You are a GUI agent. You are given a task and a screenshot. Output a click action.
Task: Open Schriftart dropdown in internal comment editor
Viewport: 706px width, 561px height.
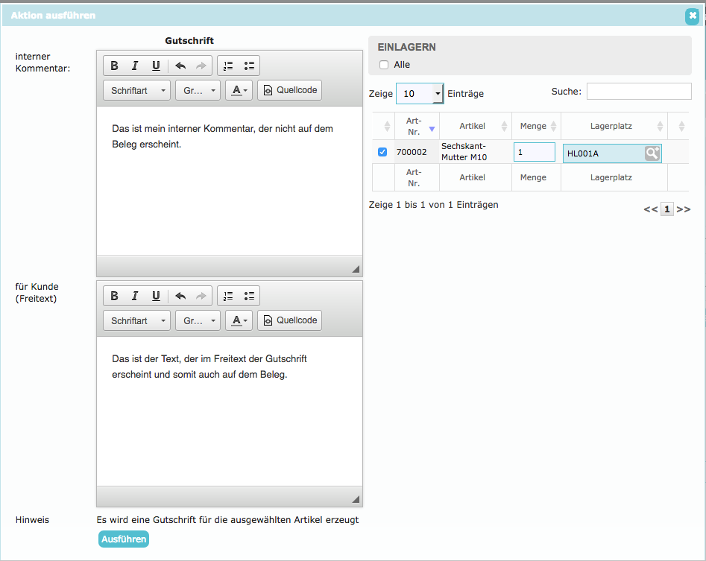tap(137, 90)
